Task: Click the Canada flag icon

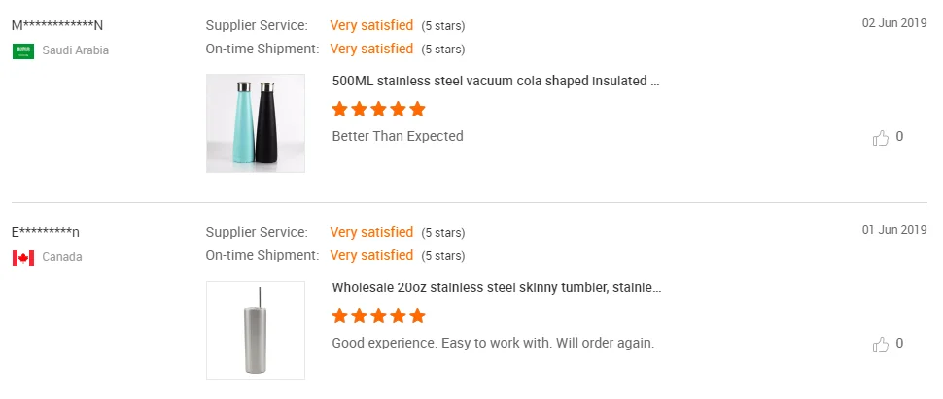Action: coord(23,258)
